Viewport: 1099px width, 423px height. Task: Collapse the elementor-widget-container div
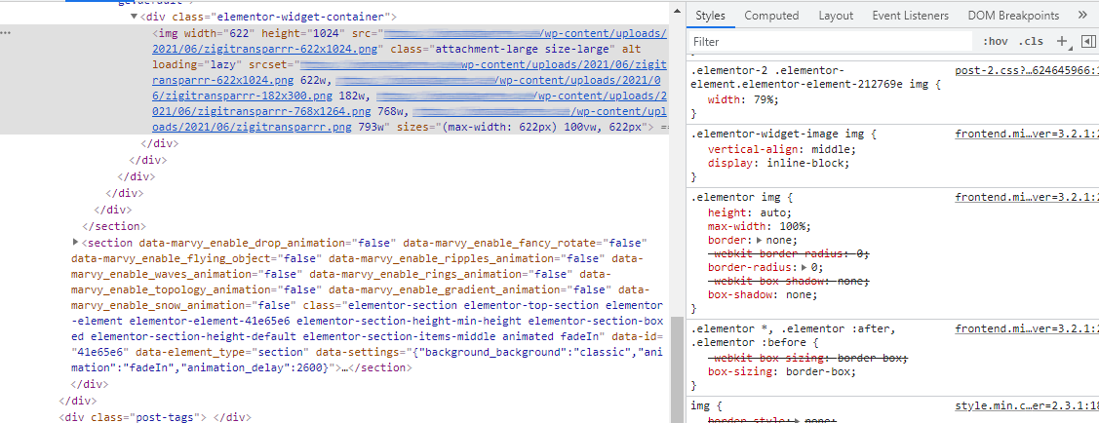pos(134,17)
